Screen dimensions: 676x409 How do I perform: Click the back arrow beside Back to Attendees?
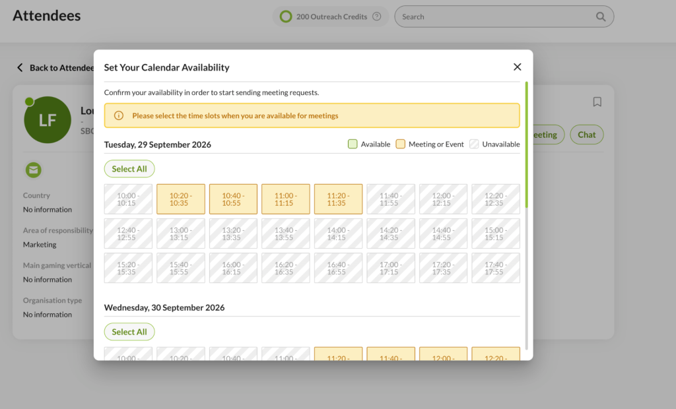coord(20,68)
